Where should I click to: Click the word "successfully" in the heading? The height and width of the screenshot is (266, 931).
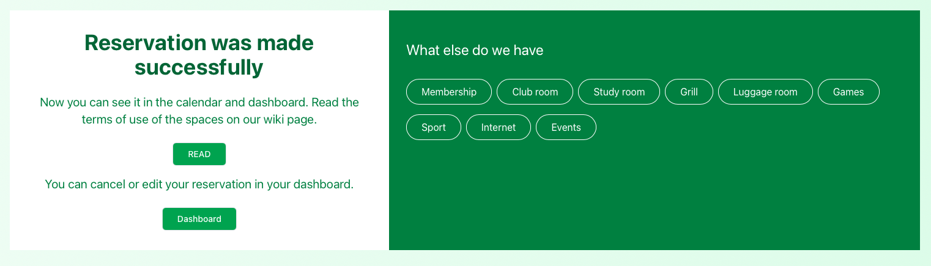tap(199, 67)
